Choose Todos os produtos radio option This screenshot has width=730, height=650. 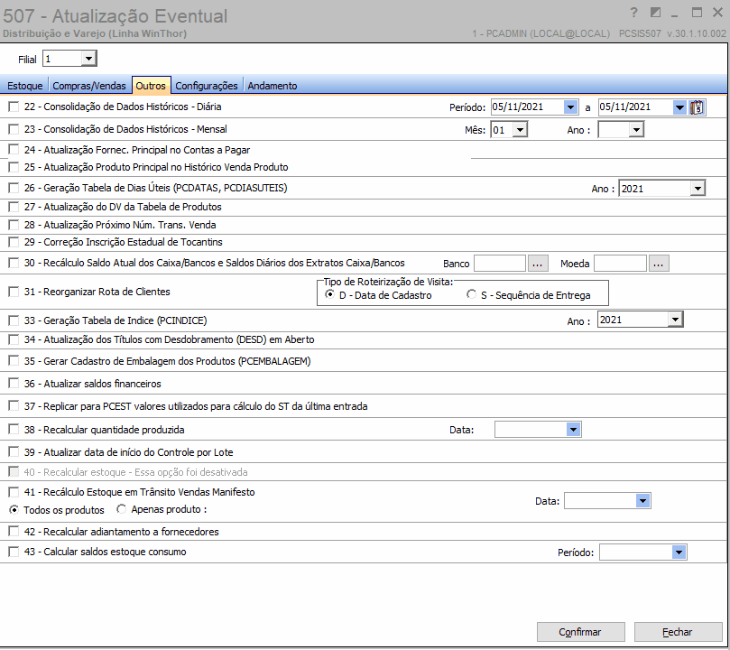click(14, 510)
